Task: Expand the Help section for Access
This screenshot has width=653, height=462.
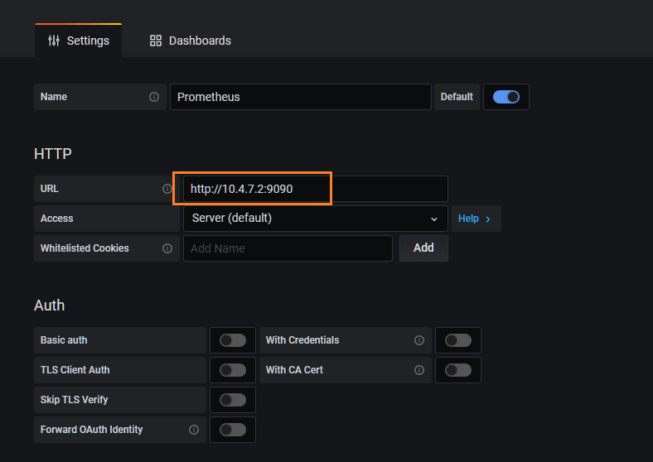Action: pyautogui.click(x=475, y=219)
